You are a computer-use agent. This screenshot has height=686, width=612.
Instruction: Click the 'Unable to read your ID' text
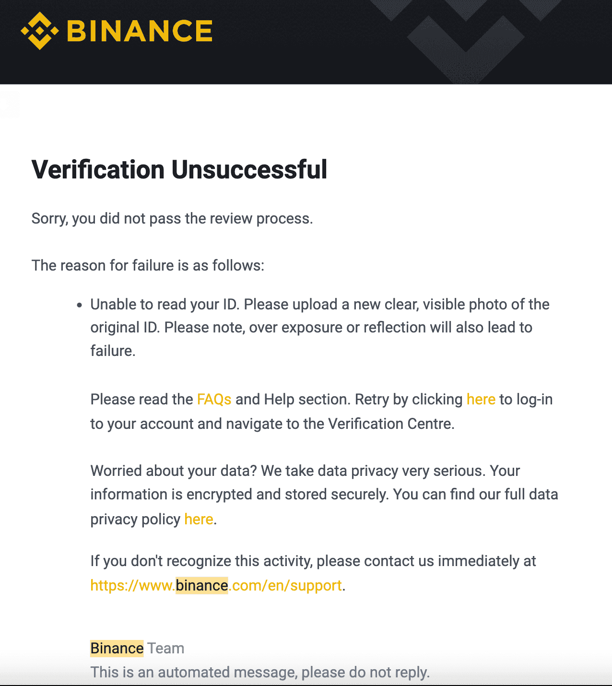tap(165, 304)
